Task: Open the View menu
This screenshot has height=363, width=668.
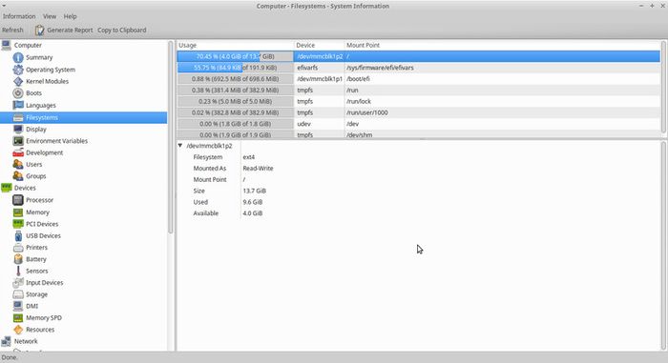Action: pyautogui.click(x=50, y=16)
